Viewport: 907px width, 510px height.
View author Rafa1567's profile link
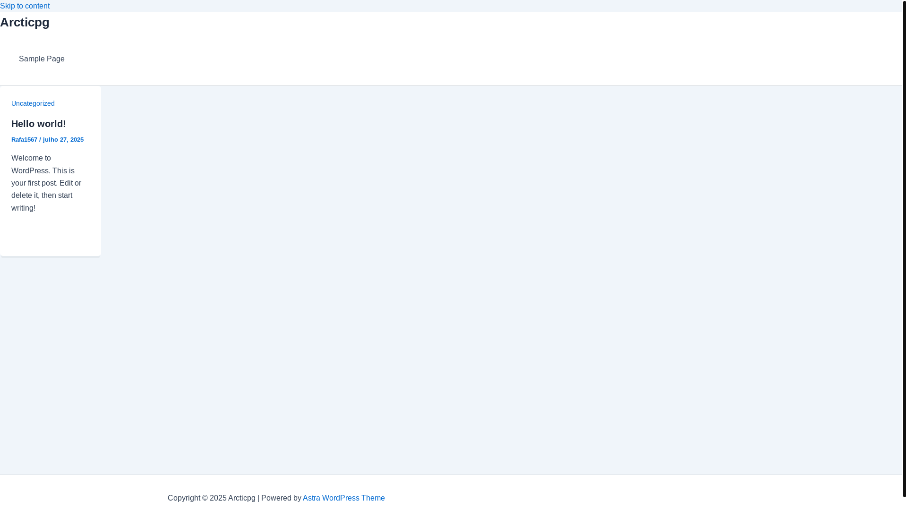point(24,140)
